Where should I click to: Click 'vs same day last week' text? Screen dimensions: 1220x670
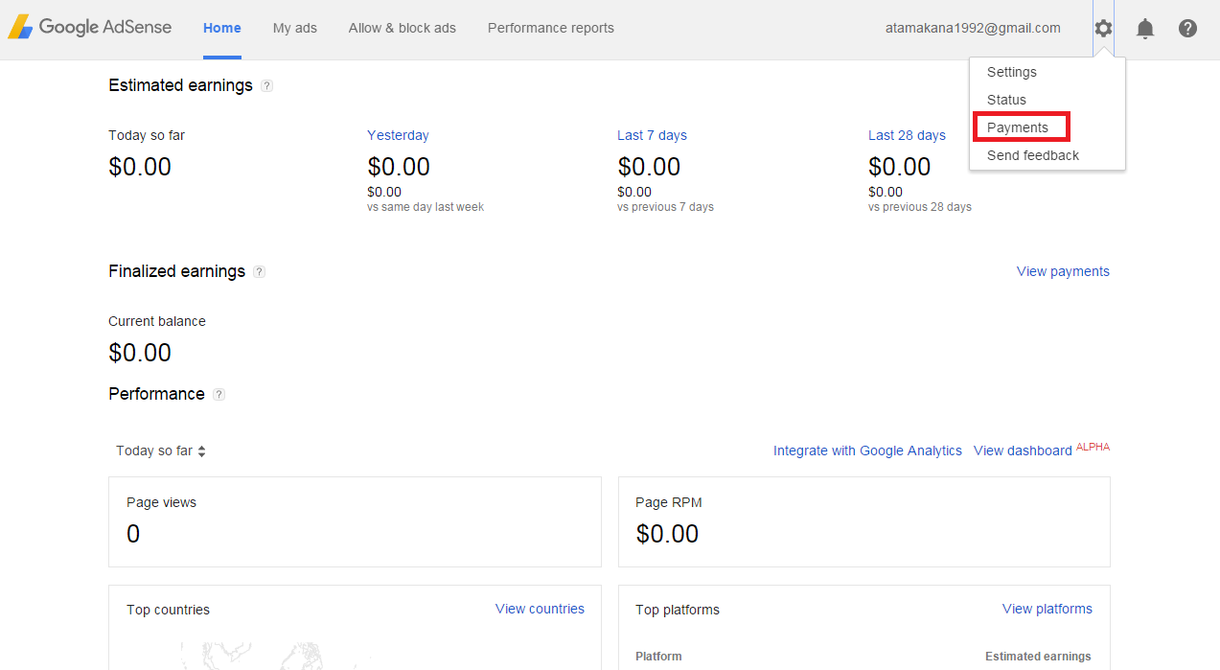(426, 207)
